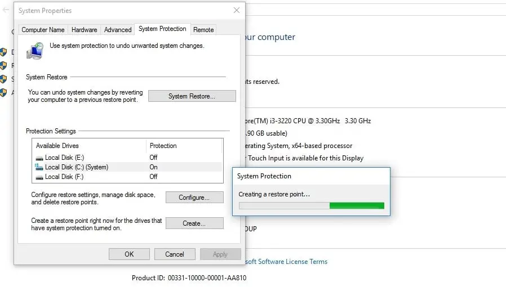The width and height of the screenshot is (506, 287).
Task: Select the Local Disk (E:) row
Action: (x=127, y=158)
